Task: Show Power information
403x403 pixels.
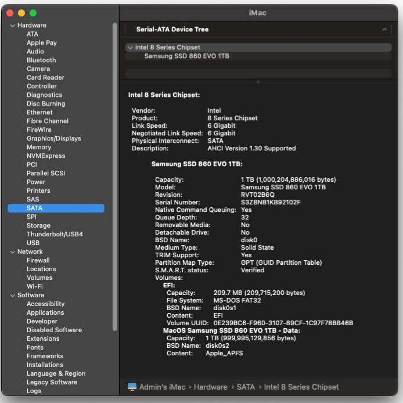Action: [36, 182]
